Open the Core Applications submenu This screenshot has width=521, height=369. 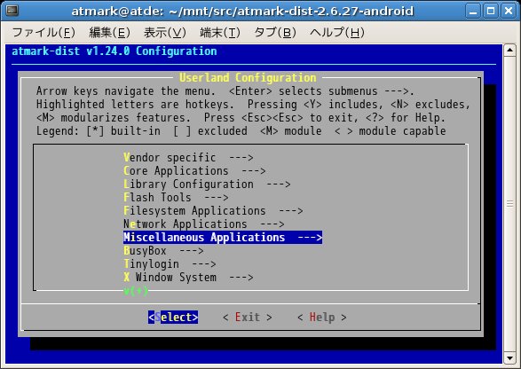coord(194,170)
